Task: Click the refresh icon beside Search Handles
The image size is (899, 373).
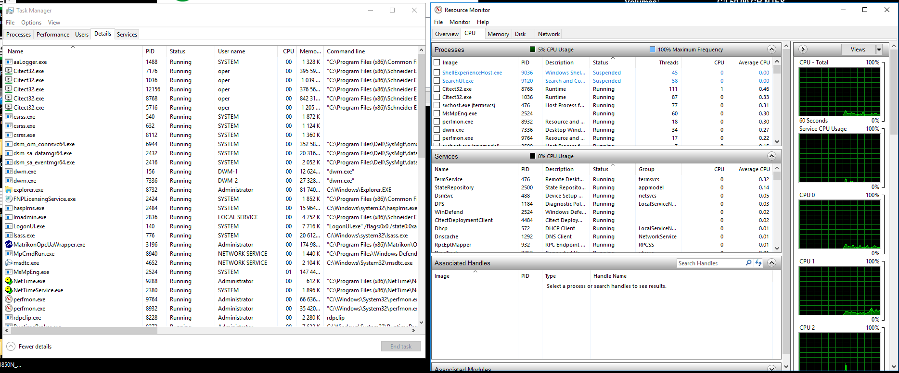Action: click(758, 263)
